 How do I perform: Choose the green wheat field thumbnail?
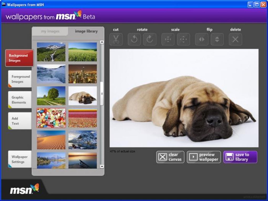click(83, 52)
